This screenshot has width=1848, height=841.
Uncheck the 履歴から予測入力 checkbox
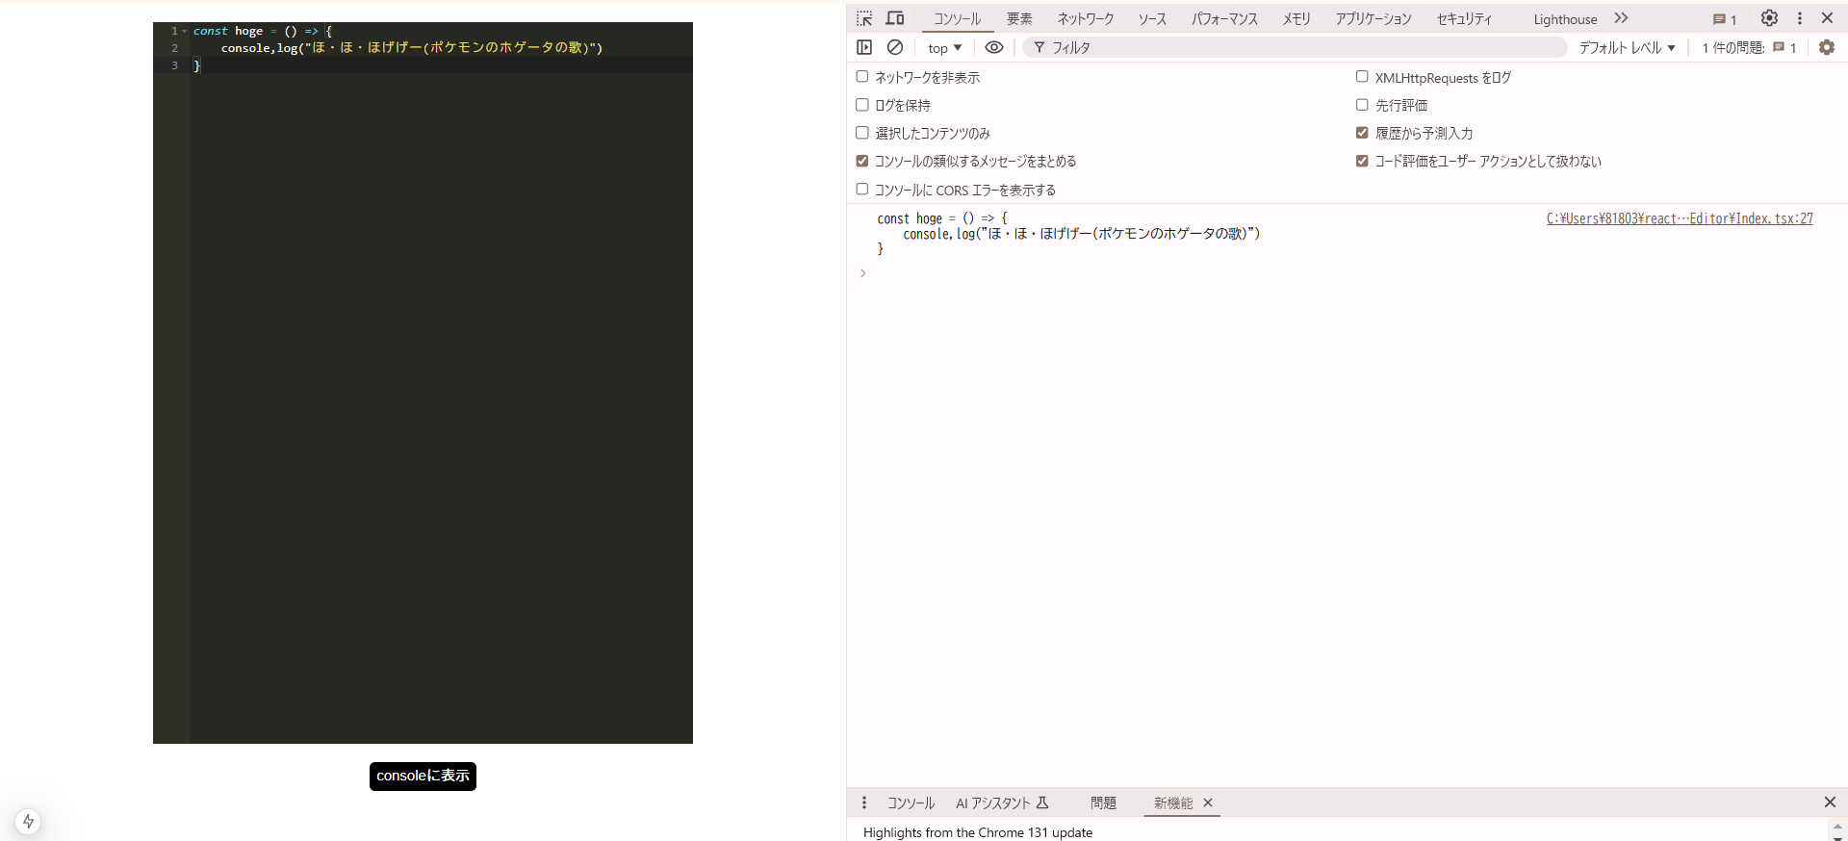[1362, 133]
